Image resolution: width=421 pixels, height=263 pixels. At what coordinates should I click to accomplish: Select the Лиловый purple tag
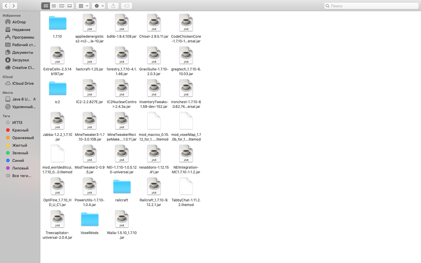coord(20,168)
